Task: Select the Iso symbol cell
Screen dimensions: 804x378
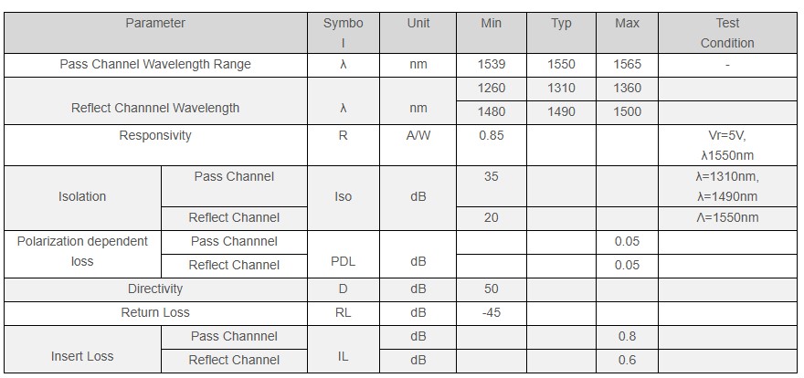Action: click(343, 198)
